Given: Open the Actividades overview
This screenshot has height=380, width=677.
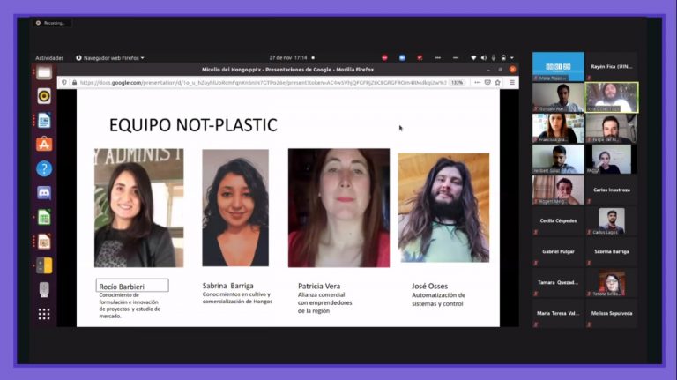Looking at the screenshot, I should coord(49,58).
